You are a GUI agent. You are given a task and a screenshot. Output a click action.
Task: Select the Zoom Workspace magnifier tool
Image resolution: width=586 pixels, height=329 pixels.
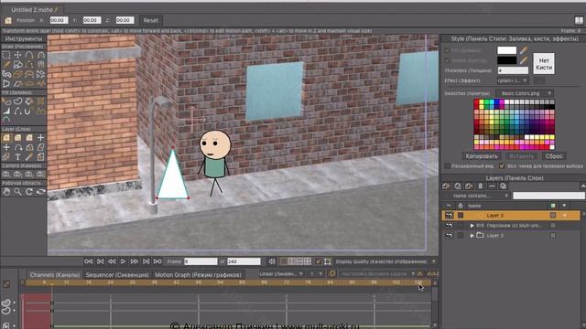pos(17,192)
